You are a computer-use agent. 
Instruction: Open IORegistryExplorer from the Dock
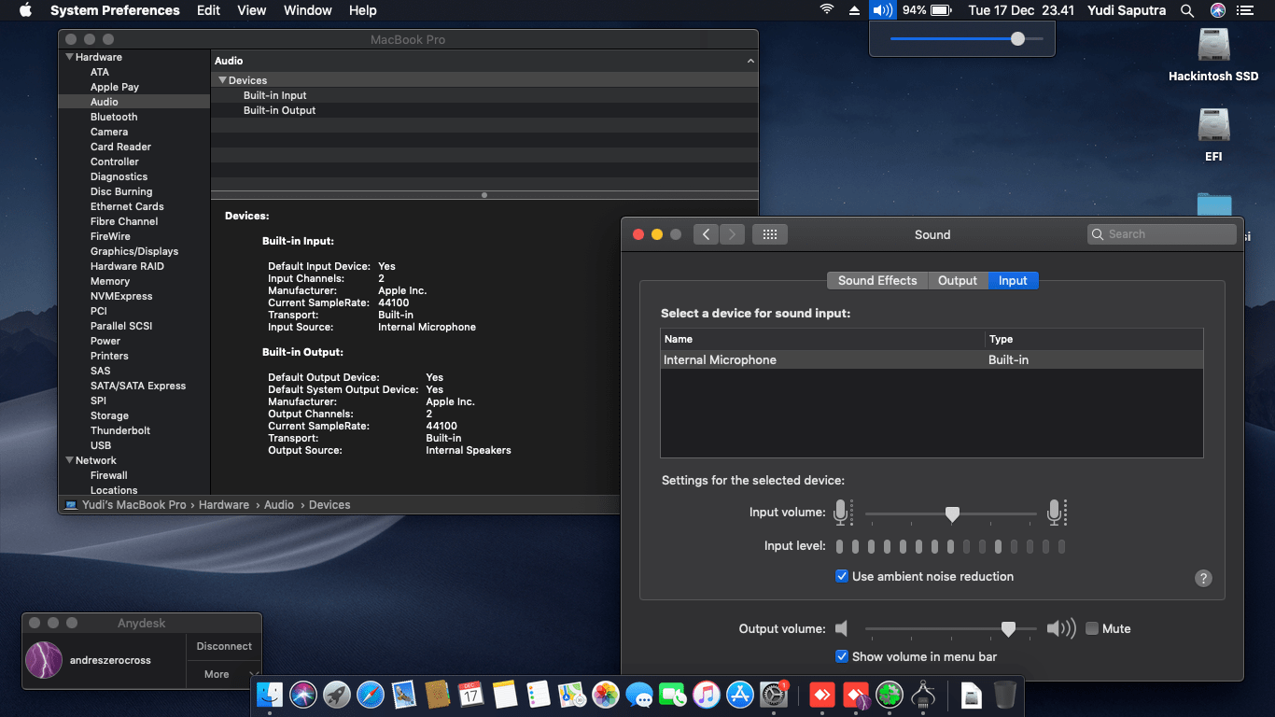coord(922,695)
